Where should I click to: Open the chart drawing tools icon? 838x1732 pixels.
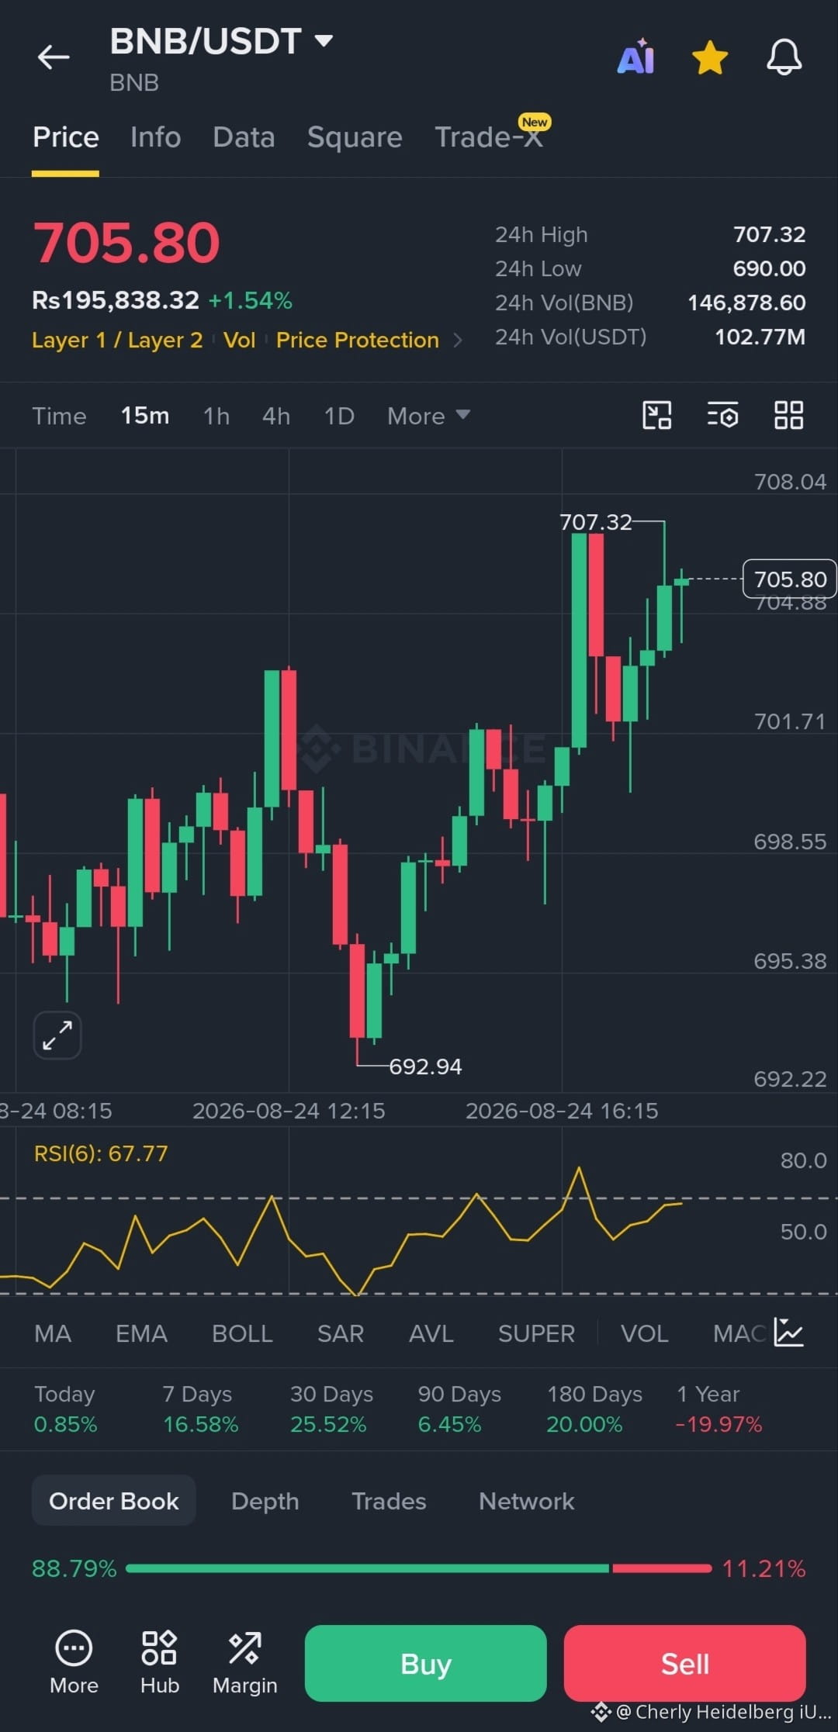(x=657, y=415)
